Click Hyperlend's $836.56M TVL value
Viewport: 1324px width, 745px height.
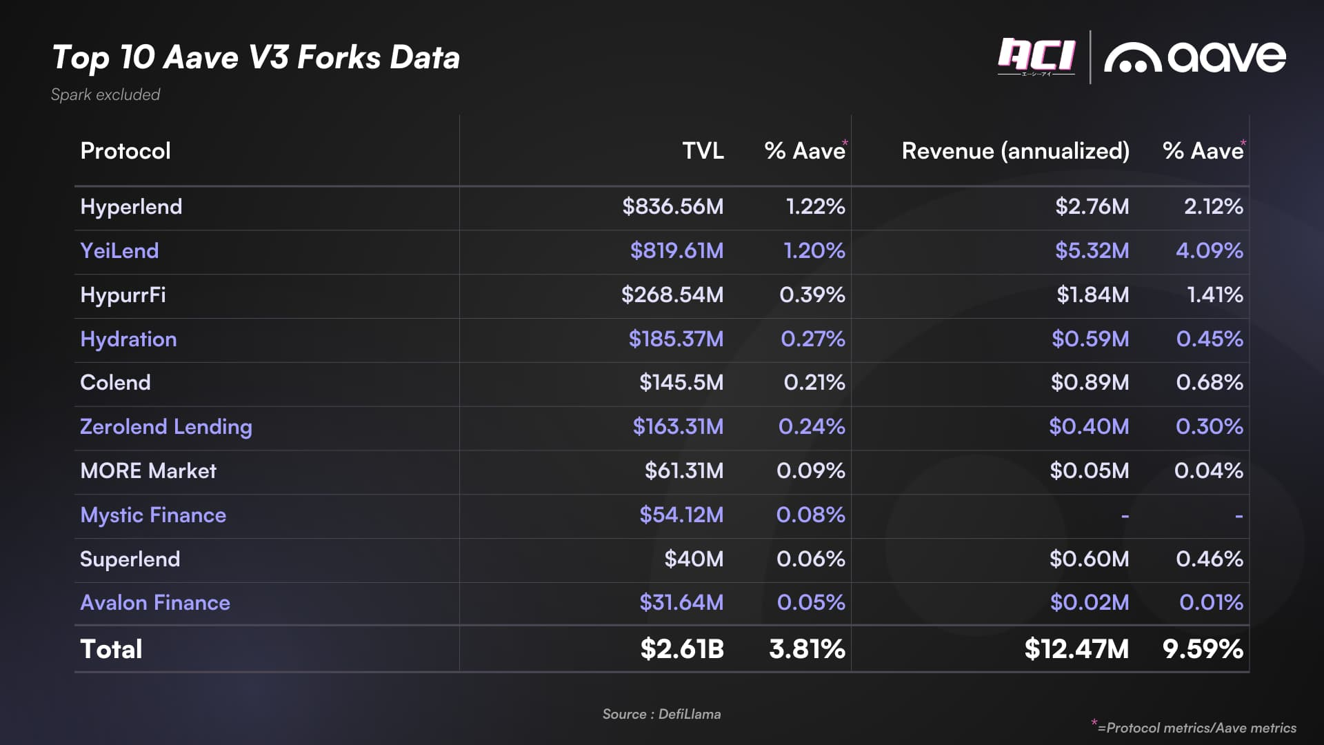672,207
